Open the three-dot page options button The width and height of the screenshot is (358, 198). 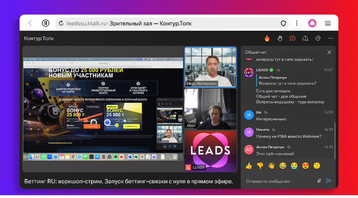(296, 23)
